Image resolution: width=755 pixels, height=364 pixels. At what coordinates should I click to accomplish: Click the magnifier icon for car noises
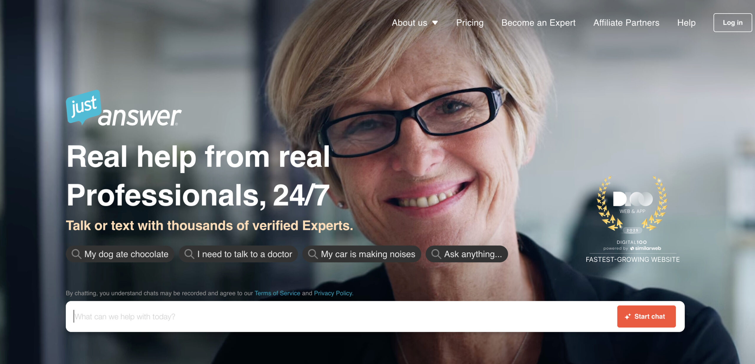(x=313, y=254)
